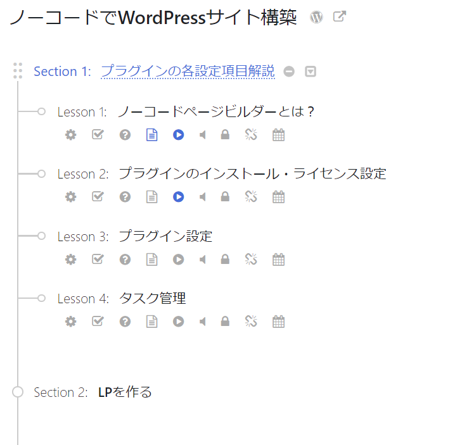Click Lesson 3 text document icon

(151, 260)
